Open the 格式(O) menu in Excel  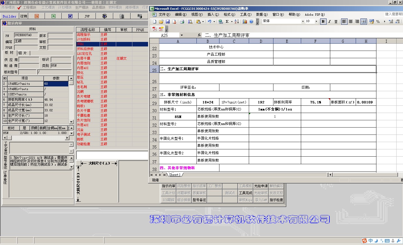coord(229,15)
